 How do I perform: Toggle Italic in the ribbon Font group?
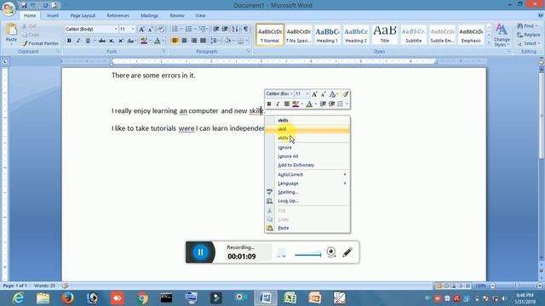point(78,41)
